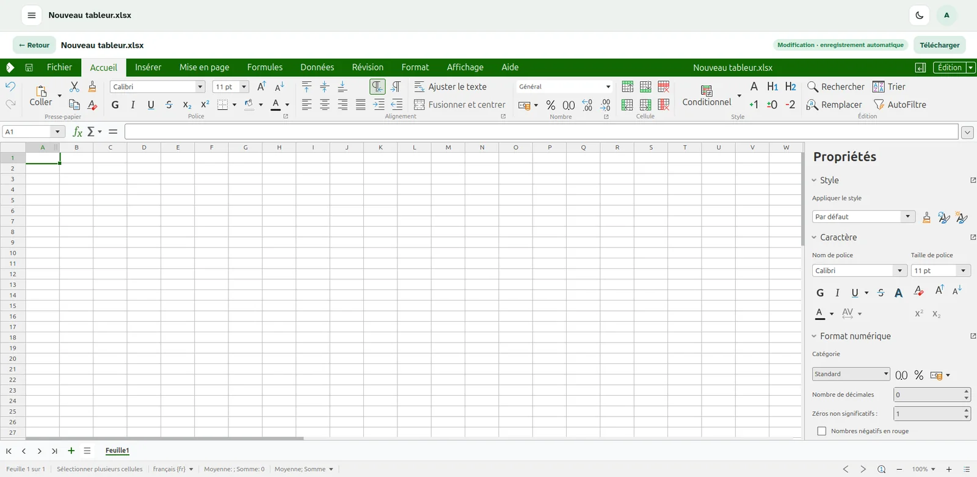Screen dimensions: 977x477
Task: Click the ribbon background color bucket
Action: click(x=249, y=104)
